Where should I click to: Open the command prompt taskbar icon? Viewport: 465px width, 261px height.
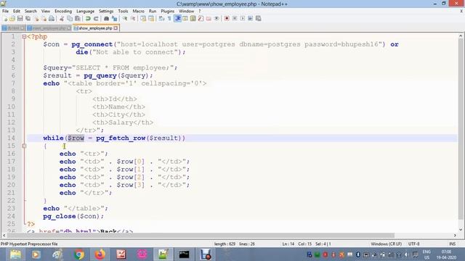coord(184,254)
